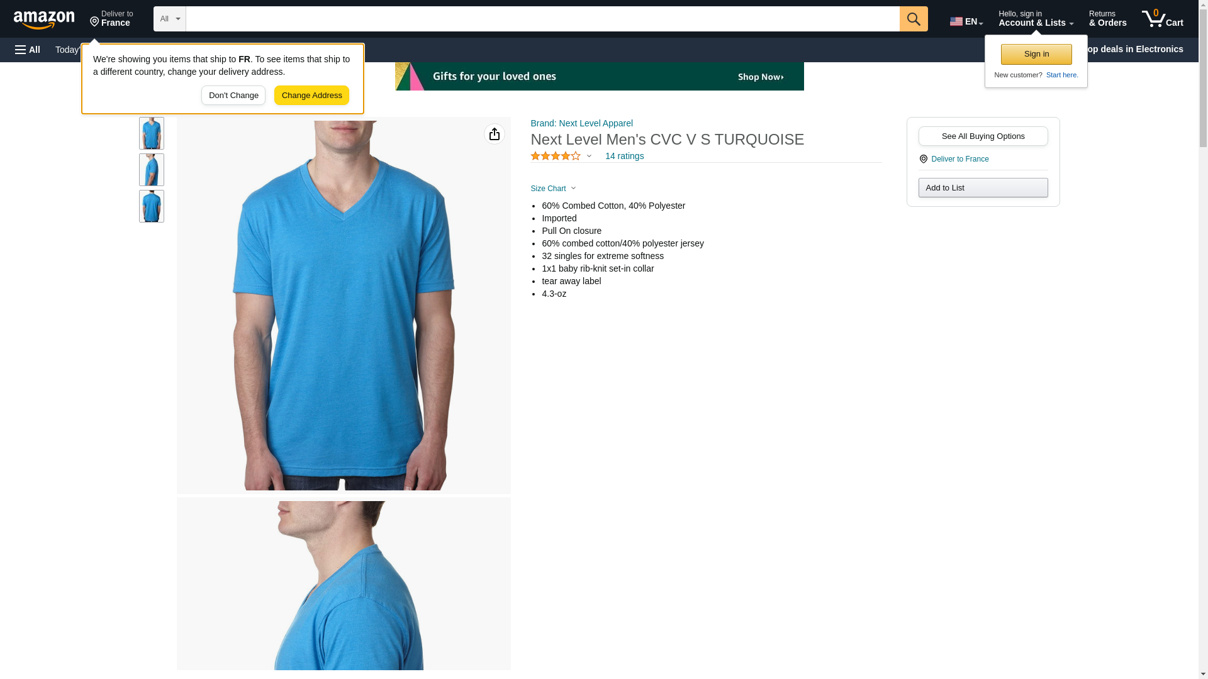1208x679 pixels.
Task: Click the Sign in button
Action: pyautogui.click(x=1036, y=54)
